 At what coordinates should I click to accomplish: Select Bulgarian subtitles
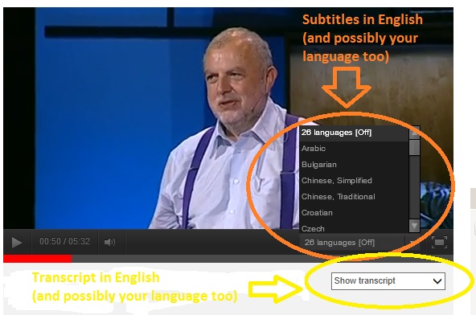click(354, 165)
